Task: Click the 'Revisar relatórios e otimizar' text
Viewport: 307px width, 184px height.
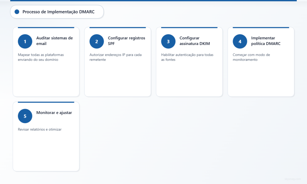Action: (x=40, y=129)
